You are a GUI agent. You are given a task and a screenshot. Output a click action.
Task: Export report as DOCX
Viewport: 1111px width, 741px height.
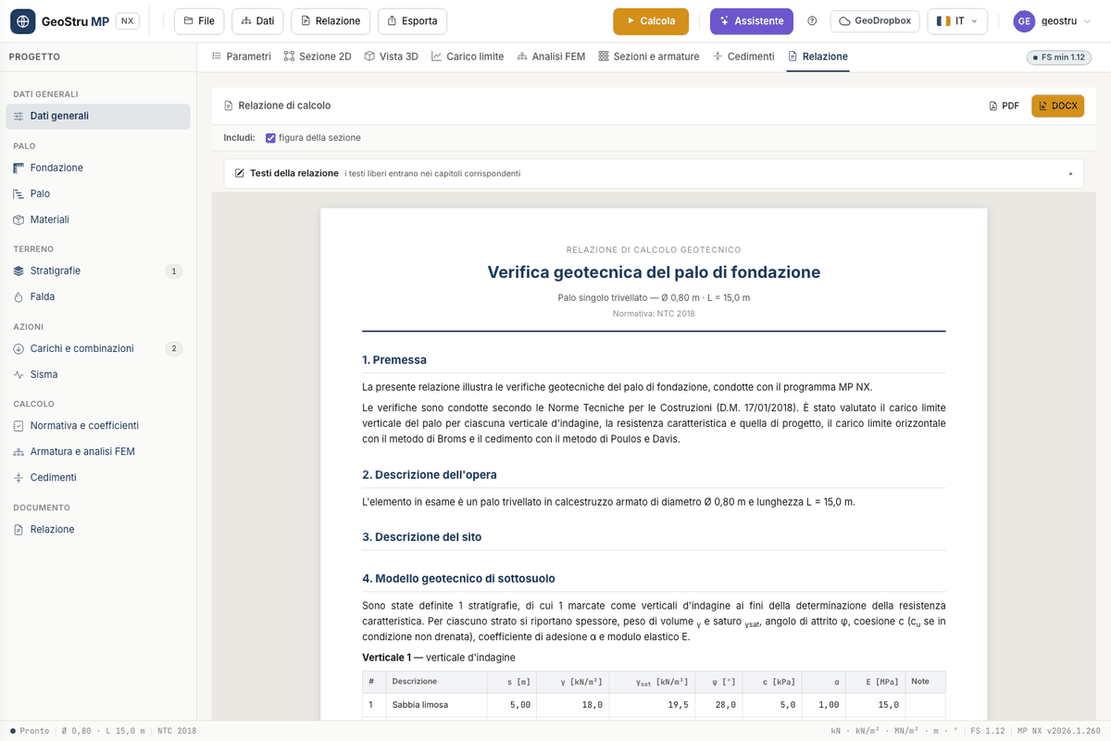(x=1058, y=106)
